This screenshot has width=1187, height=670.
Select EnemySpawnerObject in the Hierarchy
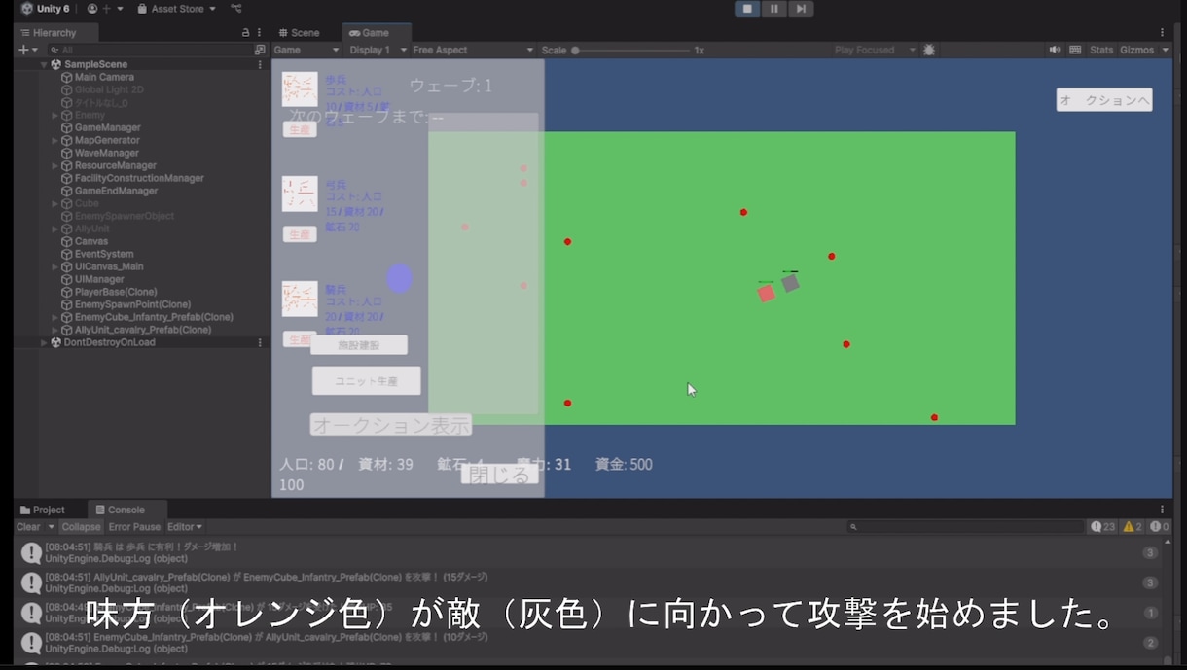pyautogui.click(x=125, y=216)
